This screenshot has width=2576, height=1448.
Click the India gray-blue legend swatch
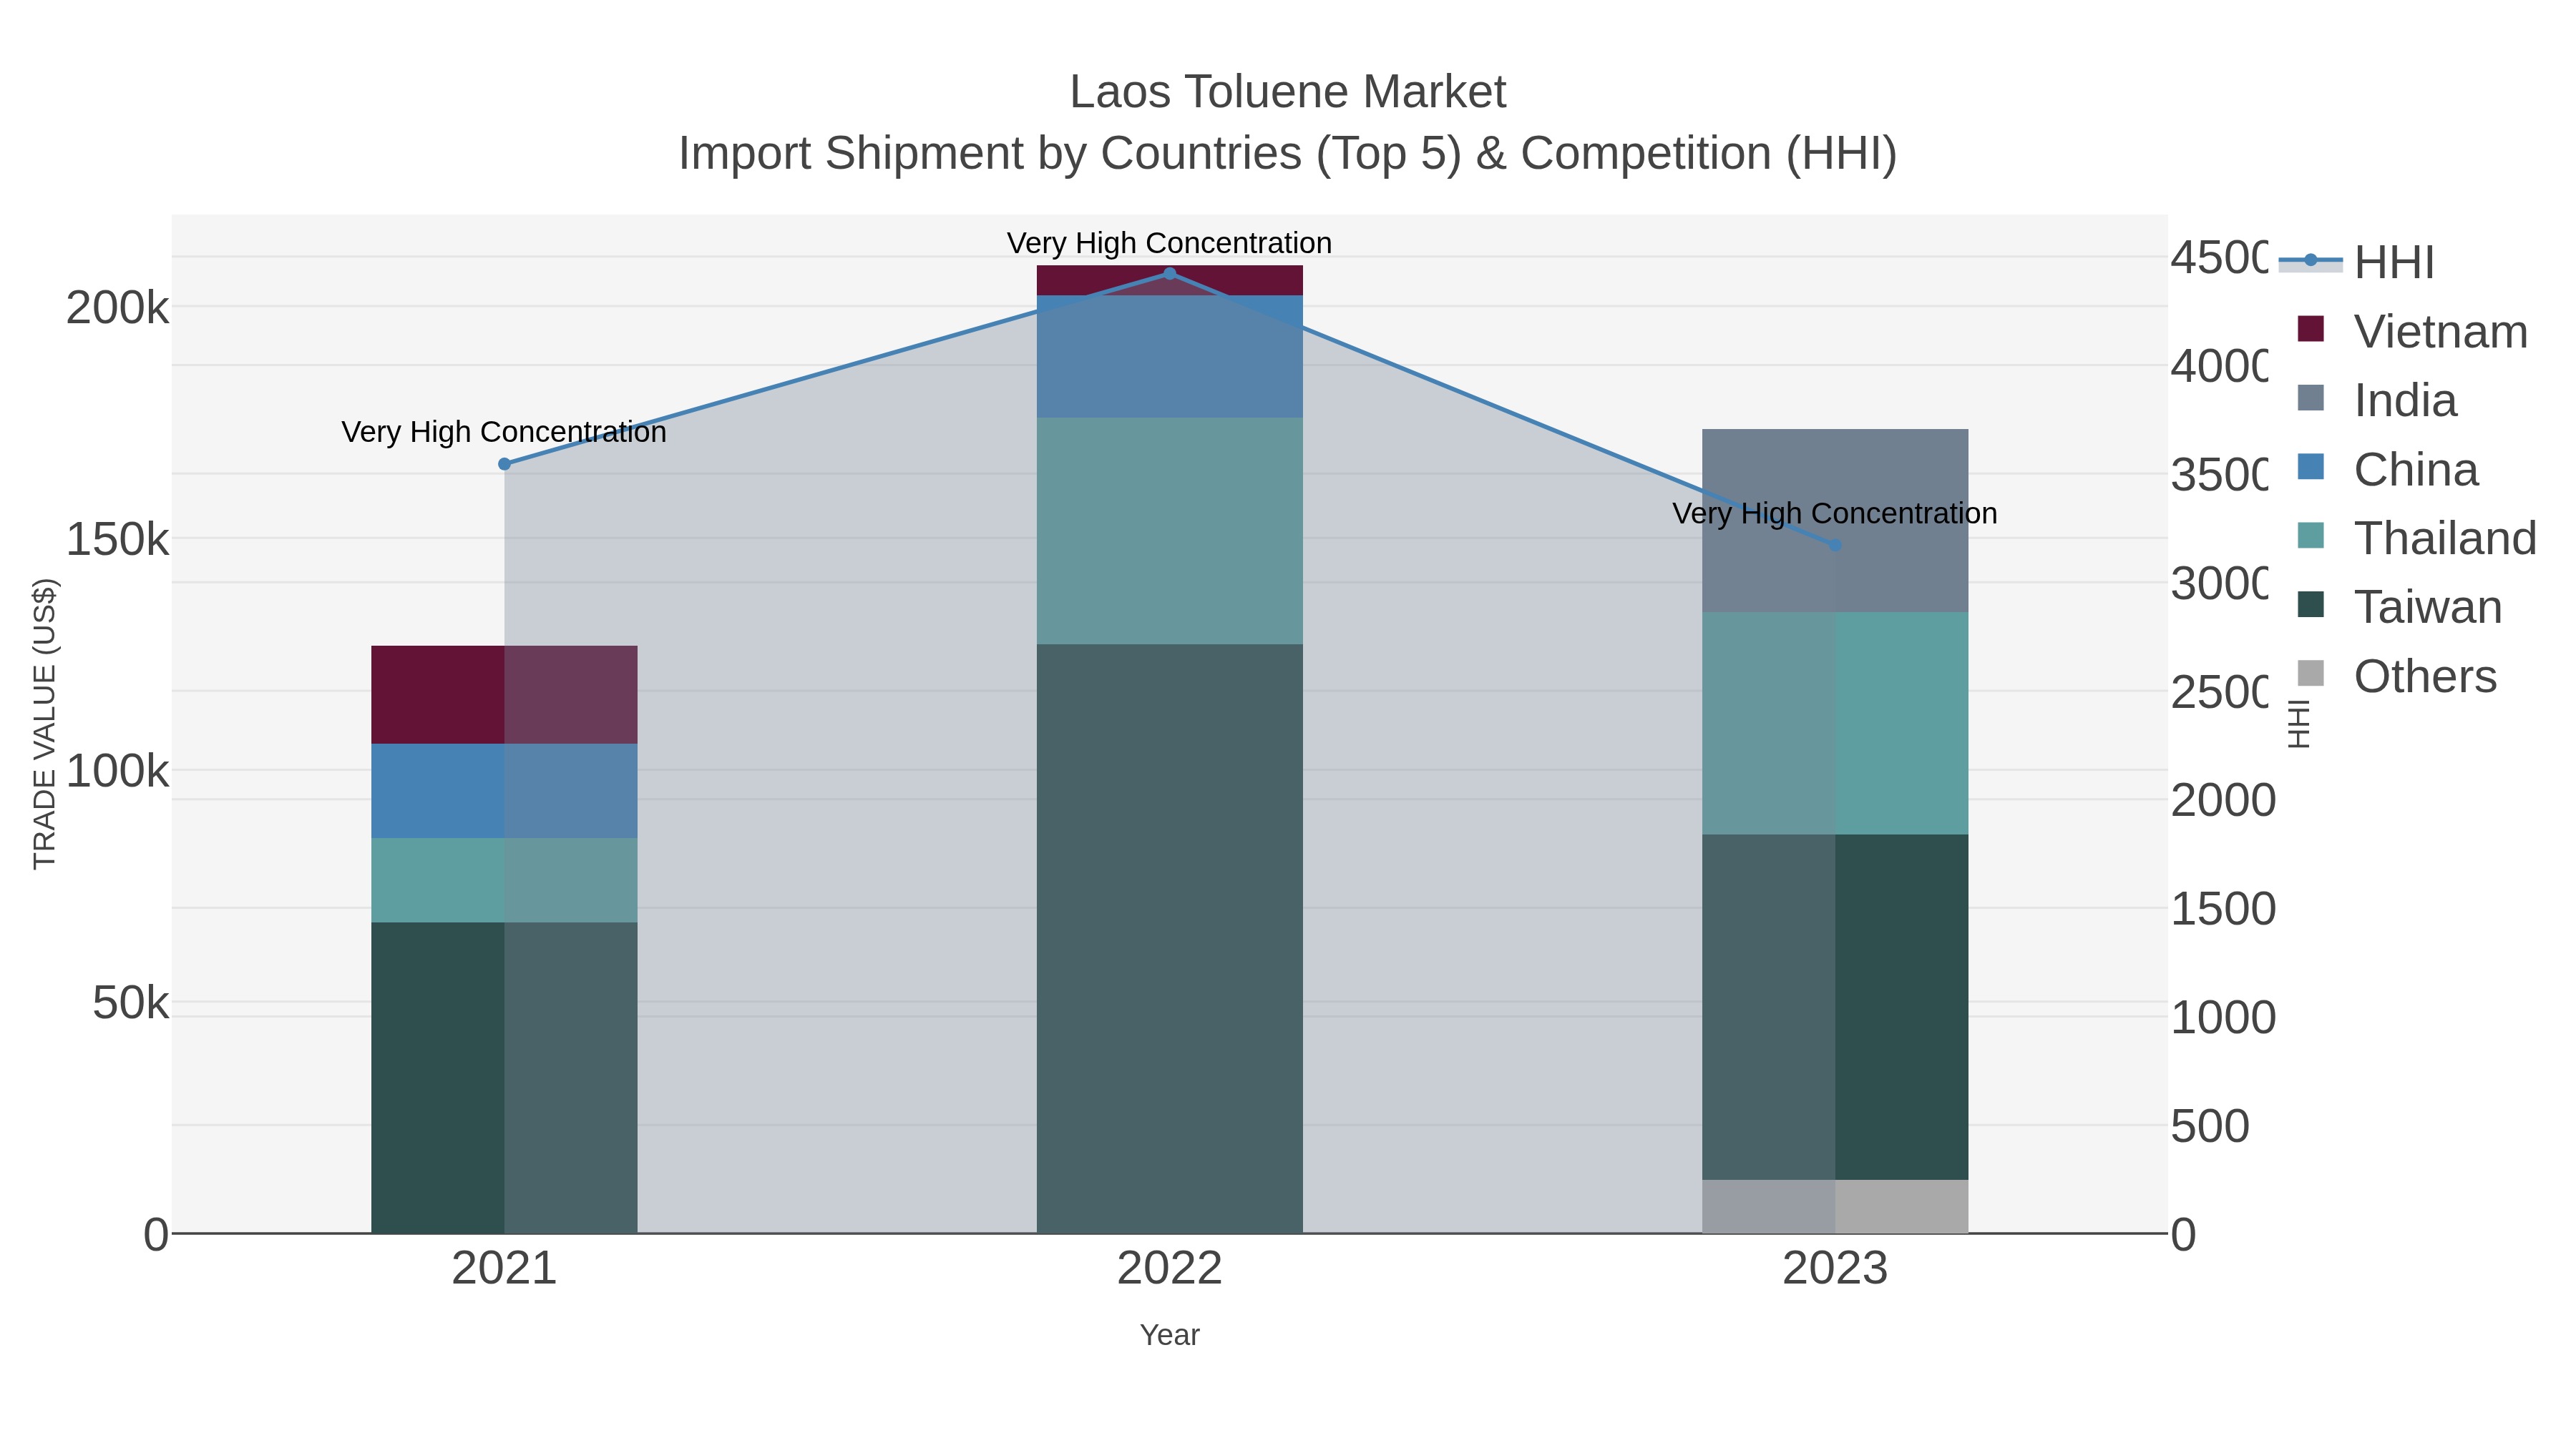pos(2311,397)
